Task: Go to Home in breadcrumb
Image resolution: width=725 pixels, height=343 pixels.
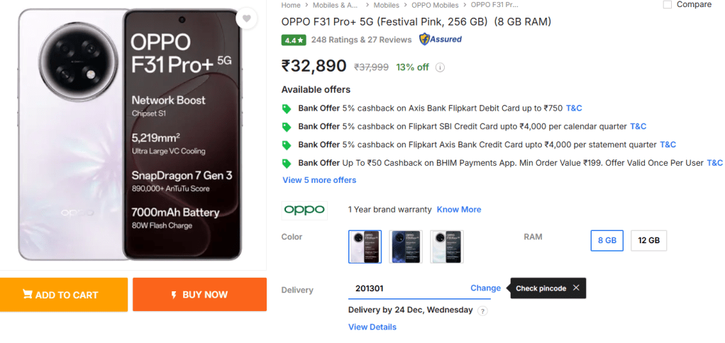Action: coord(291,5)
